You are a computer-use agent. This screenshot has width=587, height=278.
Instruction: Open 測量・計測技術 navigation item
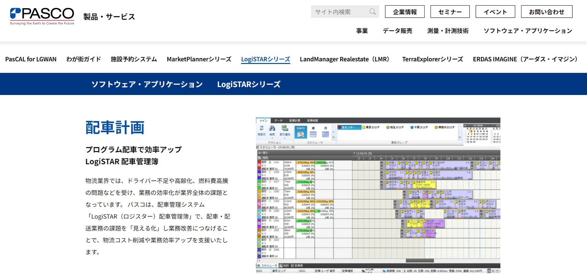click(448, 31)
